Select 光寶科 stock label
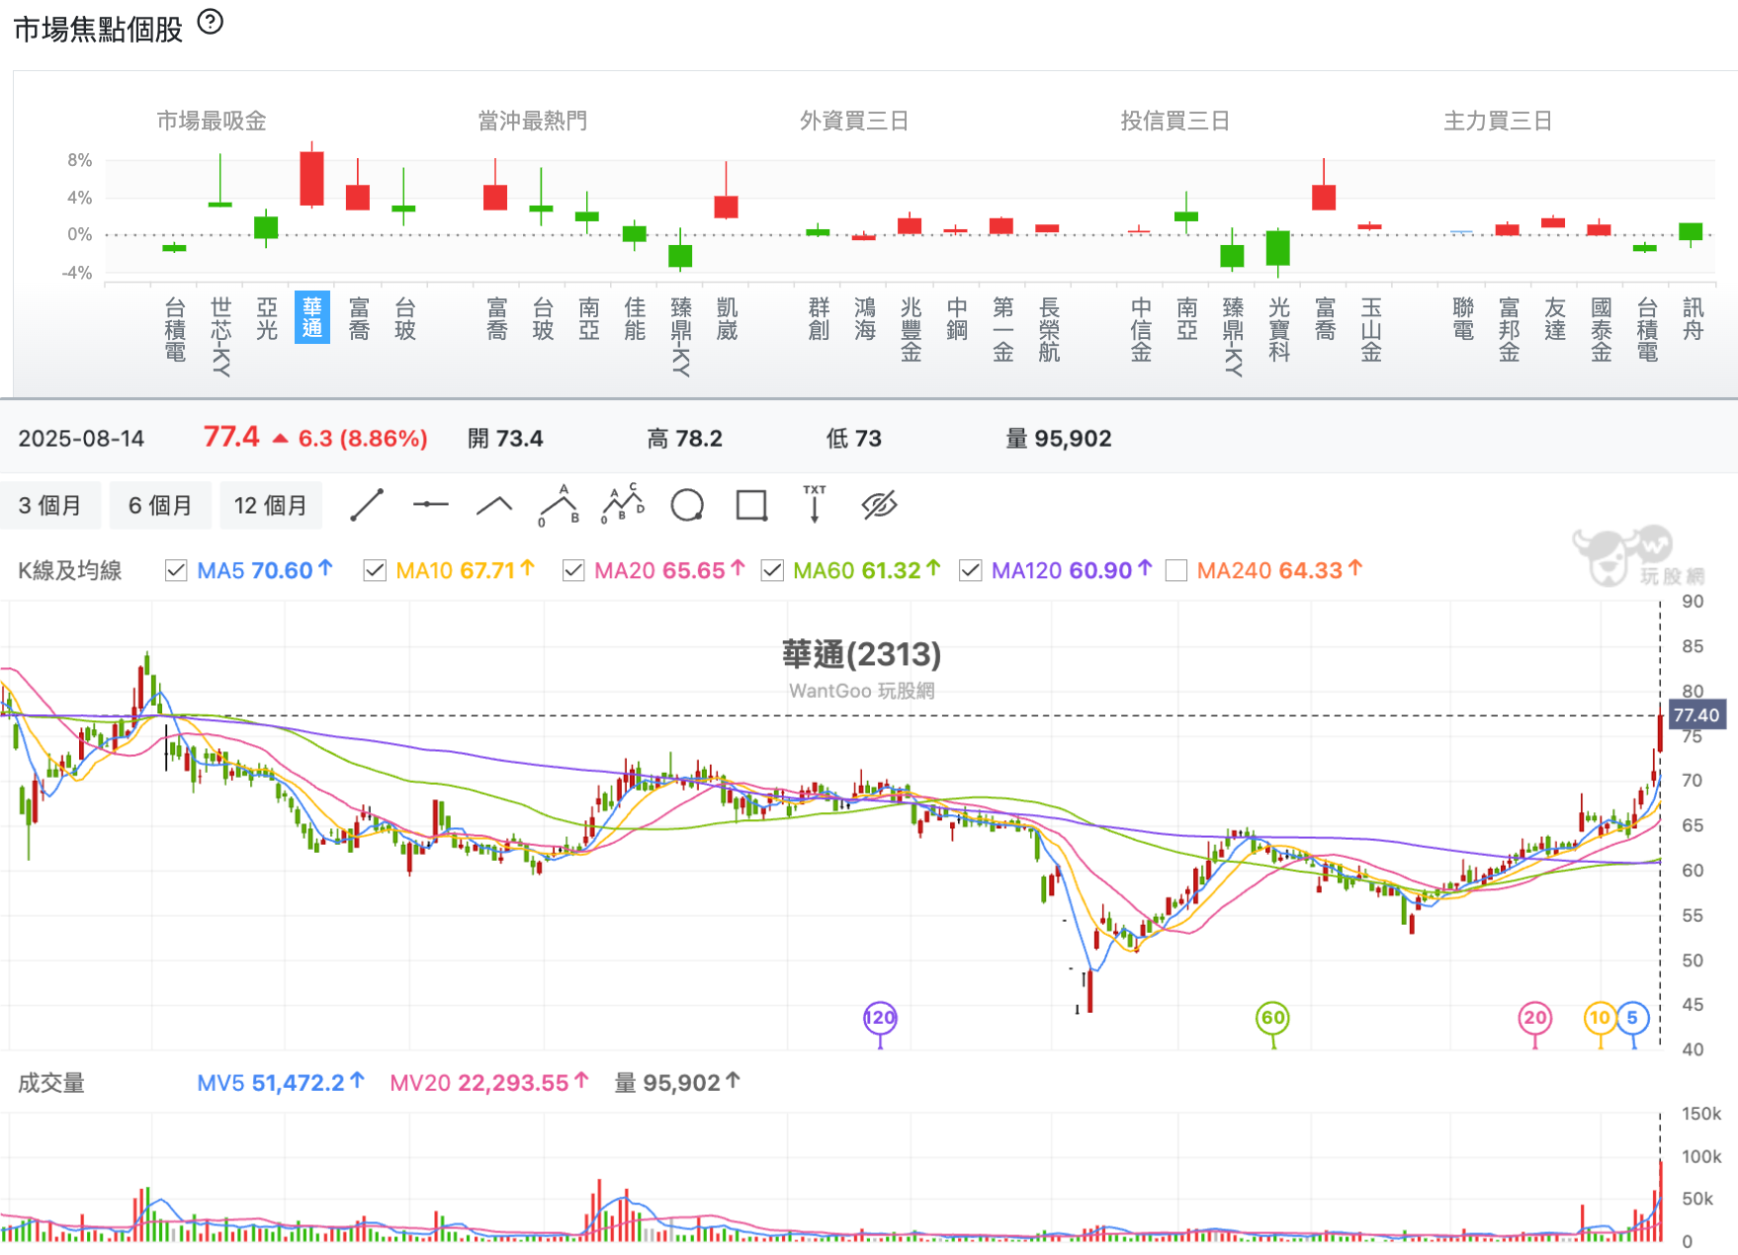The image size is (1738, 1255). coord(1279,329)
